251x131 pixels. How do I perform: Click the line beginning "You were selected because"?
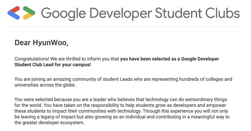pyautogui.click(x=121, y=100)
